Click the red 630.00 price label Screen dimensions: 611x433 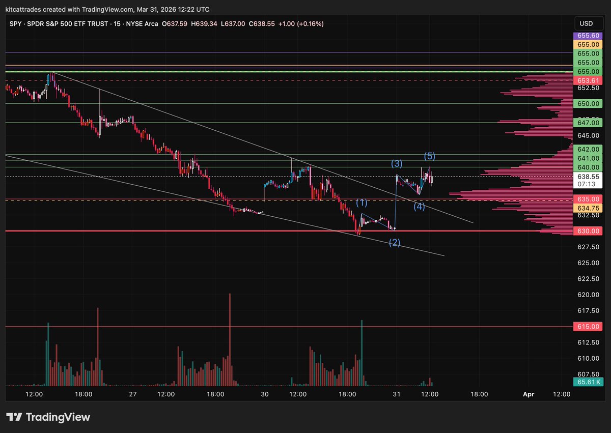[588, 231]
